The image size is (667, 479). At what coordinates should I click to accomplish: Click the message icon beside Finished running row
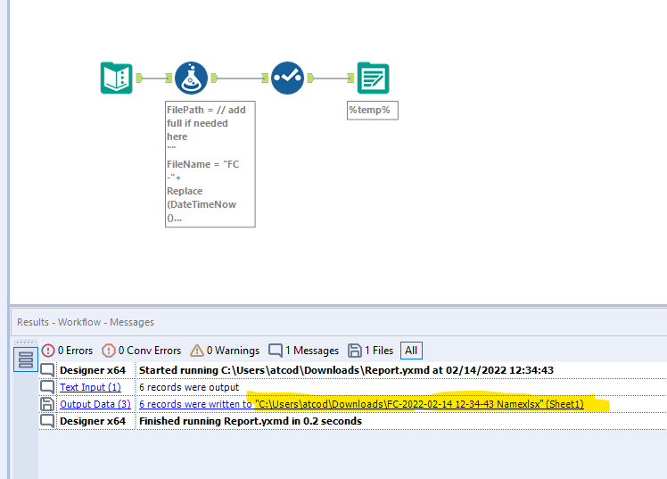[47, 421]
